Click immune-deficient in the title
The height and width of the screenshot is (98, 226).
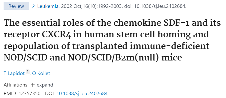[x=169, y=46]
